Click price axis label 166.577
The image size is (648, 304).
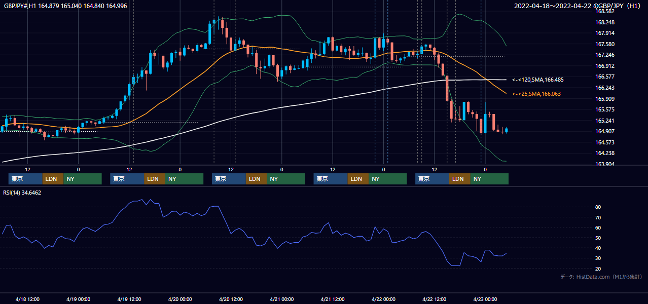pyautogui.click(x=605, y=77)
